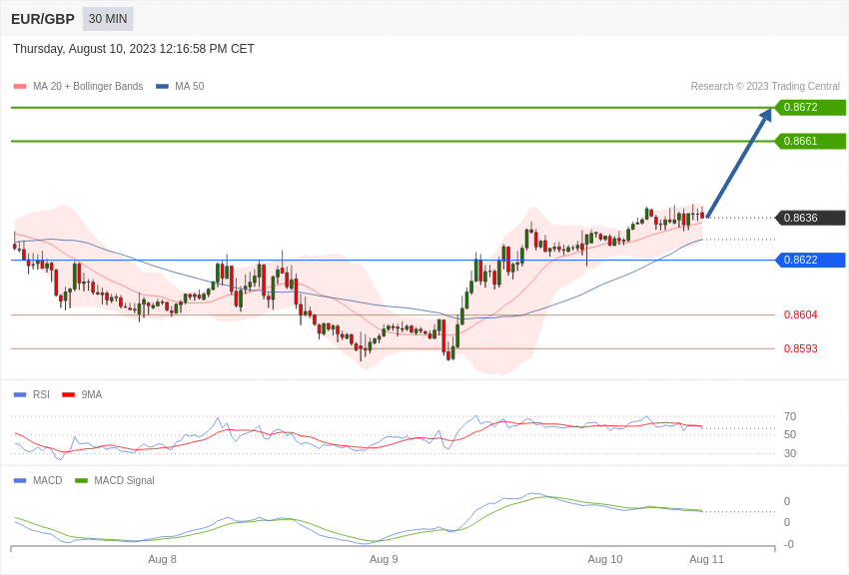Click the EUR/GBP pair title
This screenshot has height=575, width=849.
(43, 20)
